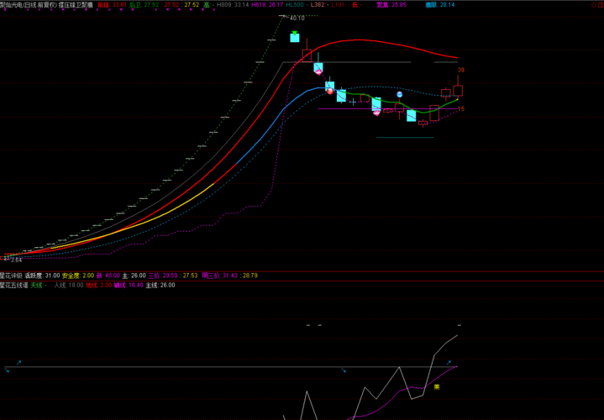Click the orange 39 price label
This screenshot has height=420, width=604.
(x=461, y=70)
